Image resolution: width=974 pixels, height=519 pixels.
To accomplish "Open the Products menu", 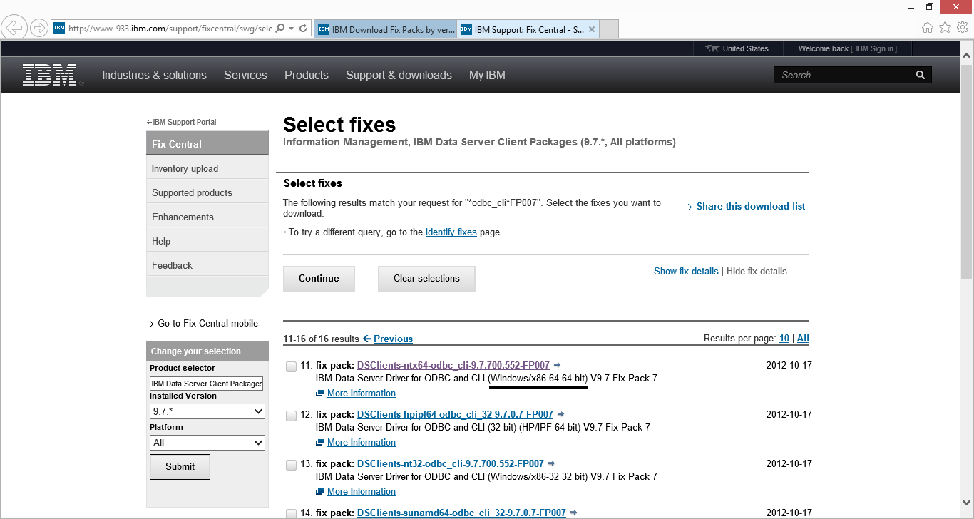I will (x=307, y=75).
